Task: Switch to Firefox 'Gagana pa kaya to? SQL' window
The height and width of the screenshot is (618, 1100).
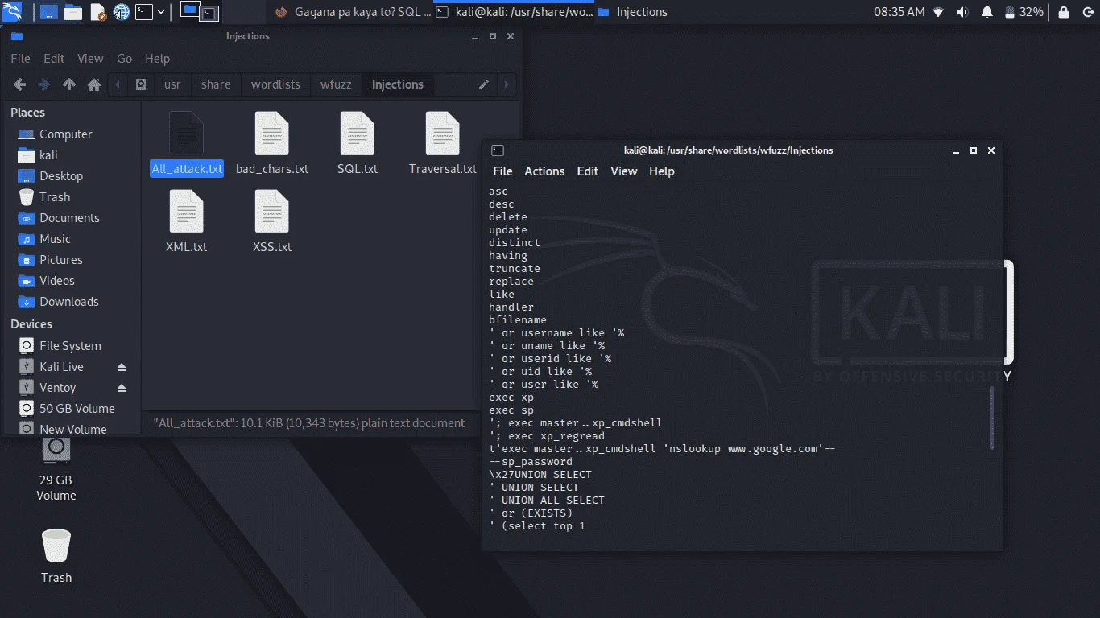Action: 353,12
